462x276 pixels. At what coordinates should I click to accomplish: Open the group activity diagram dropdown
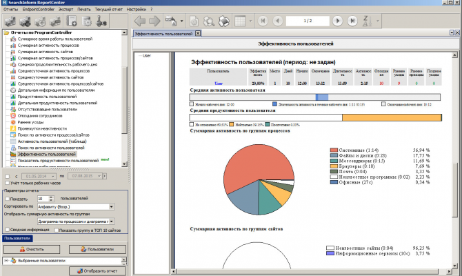pyautogui.click(x=111, y=221)
